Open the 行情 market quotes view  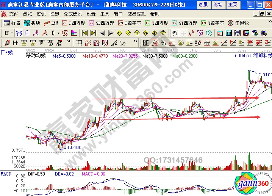(x=12, y=23)
